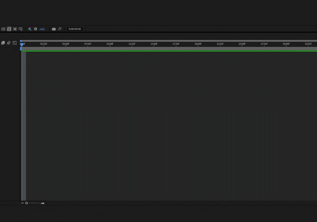Click the Reset Exposure aperture icon
The image size is (317, 222).
[x=36, y=29]
